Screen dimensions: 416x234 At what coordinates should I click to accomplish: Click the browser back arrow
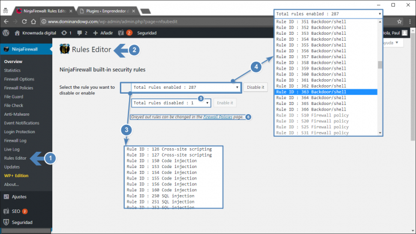6,22
